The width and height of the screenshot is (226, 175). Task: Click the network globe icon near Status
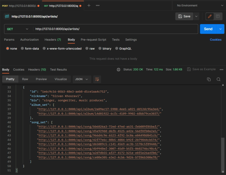[119, 70]
